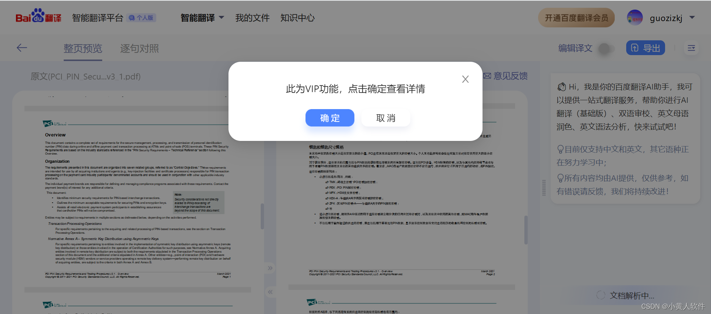Click the AI assistant panel resize handle
Viewport: 711px width, 314px height.
(x=544, y=188)
